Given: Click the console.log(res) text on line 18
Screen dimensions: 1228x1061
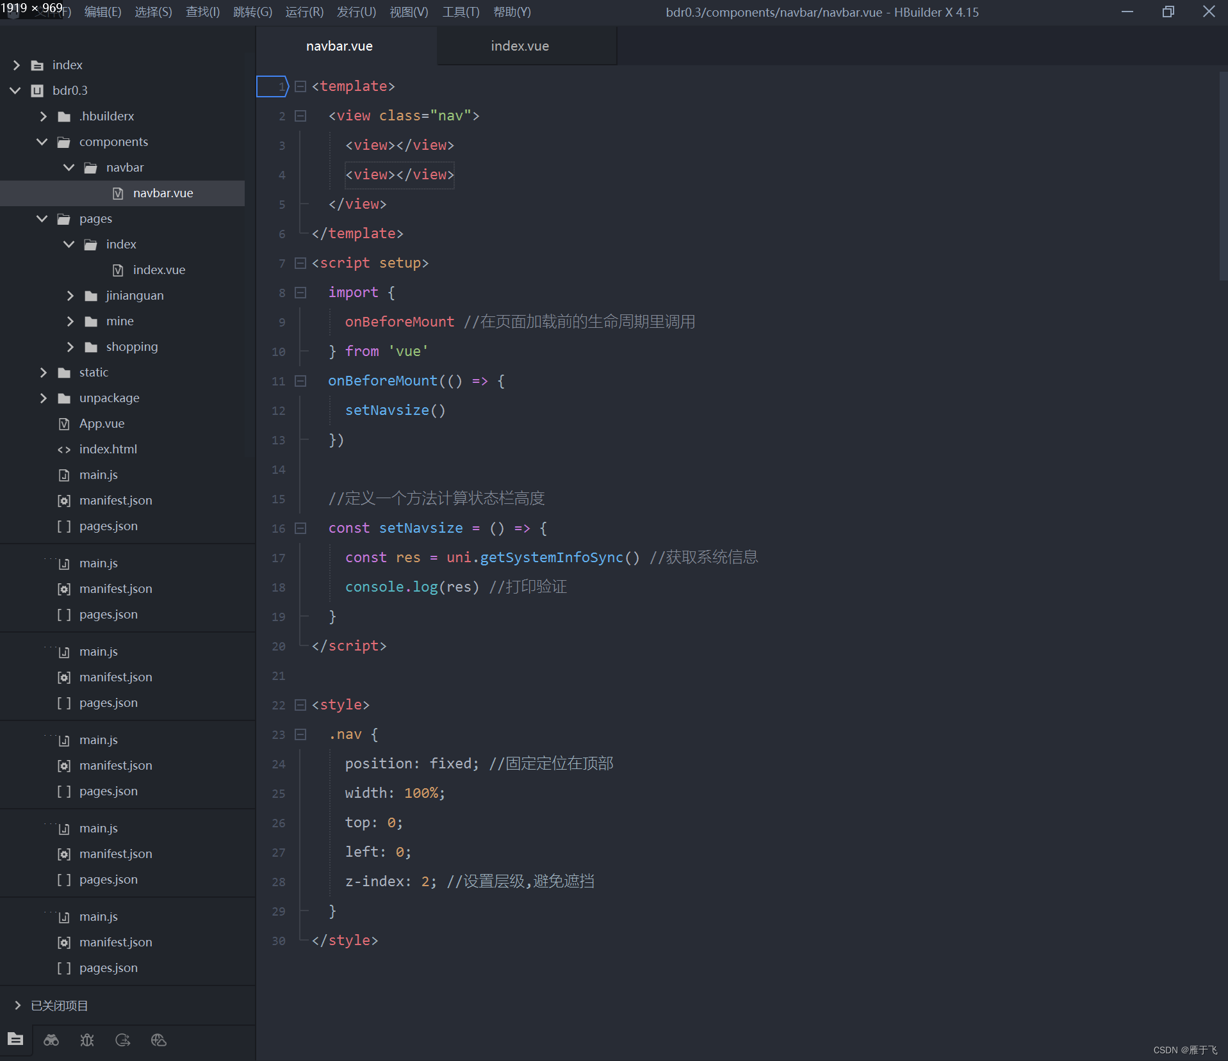Looking at the screenshot, I should 412,587.
